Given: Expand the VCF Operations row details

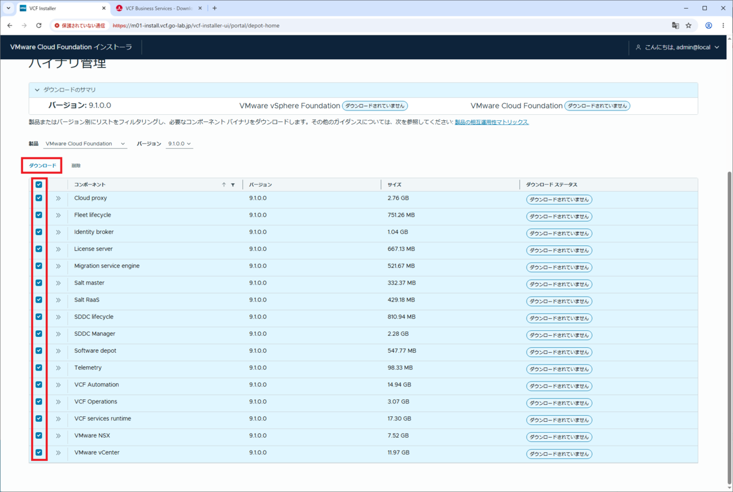Looking at the screenshot, I should click(59, 402).
